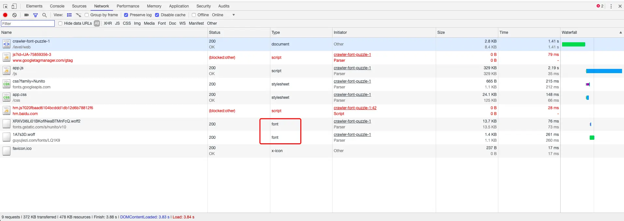This screenshot has height=221, width=624.
Task: Sort by the Size column header
Action: coord(467,32)
